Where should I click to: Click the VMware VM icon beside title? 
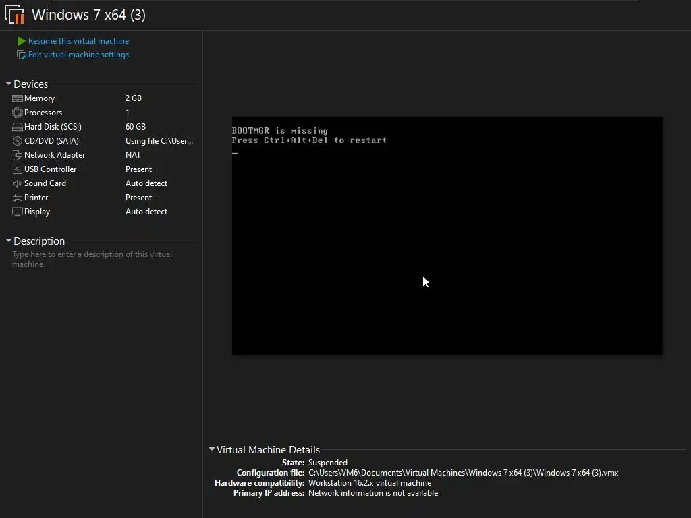pyautogui.click(x=15, y=14)
